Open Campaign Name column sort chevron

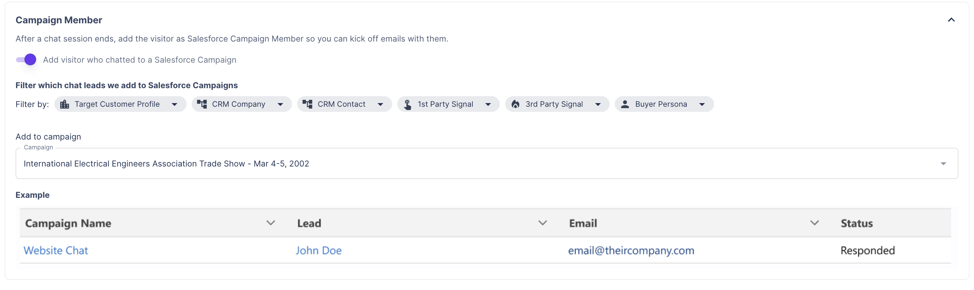point(271,223)
